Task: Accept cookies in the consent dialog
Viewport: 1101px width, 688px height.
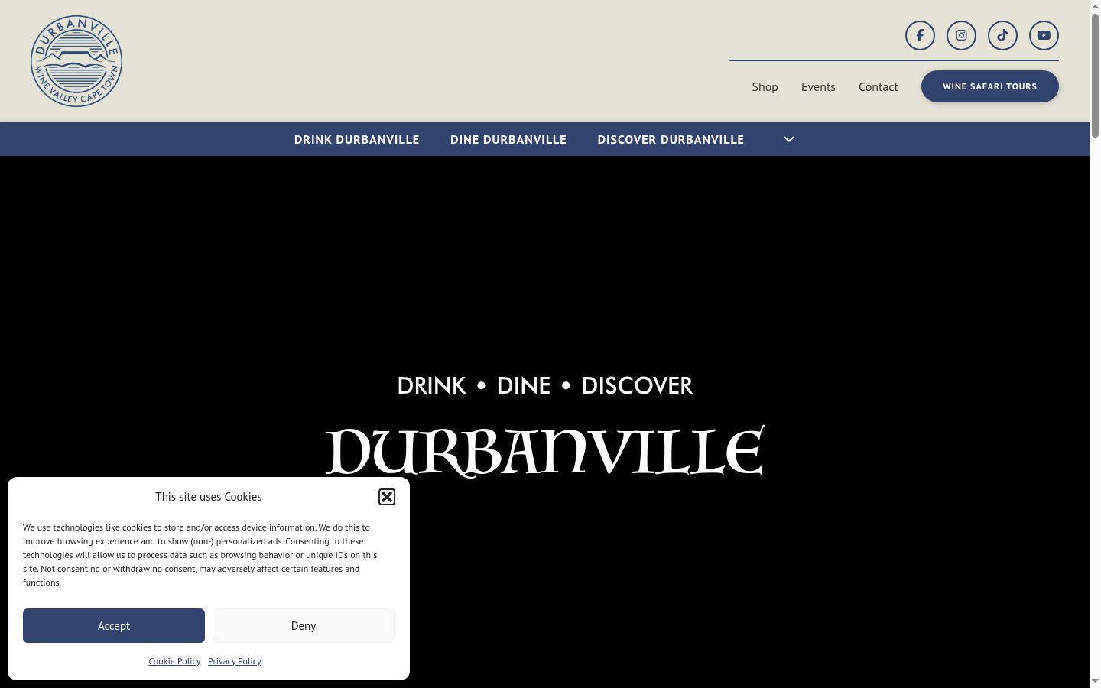Action: 114,626
